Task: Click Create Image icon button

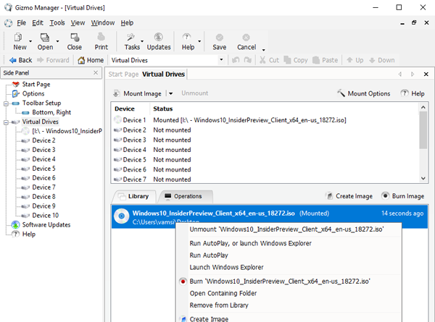Action: [x=349, y=196]
